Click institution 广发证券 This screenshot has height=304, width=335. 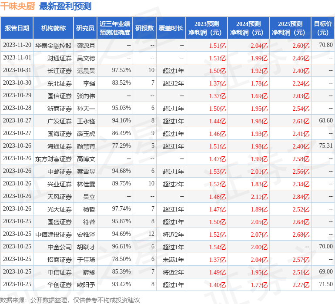point(60,121)
